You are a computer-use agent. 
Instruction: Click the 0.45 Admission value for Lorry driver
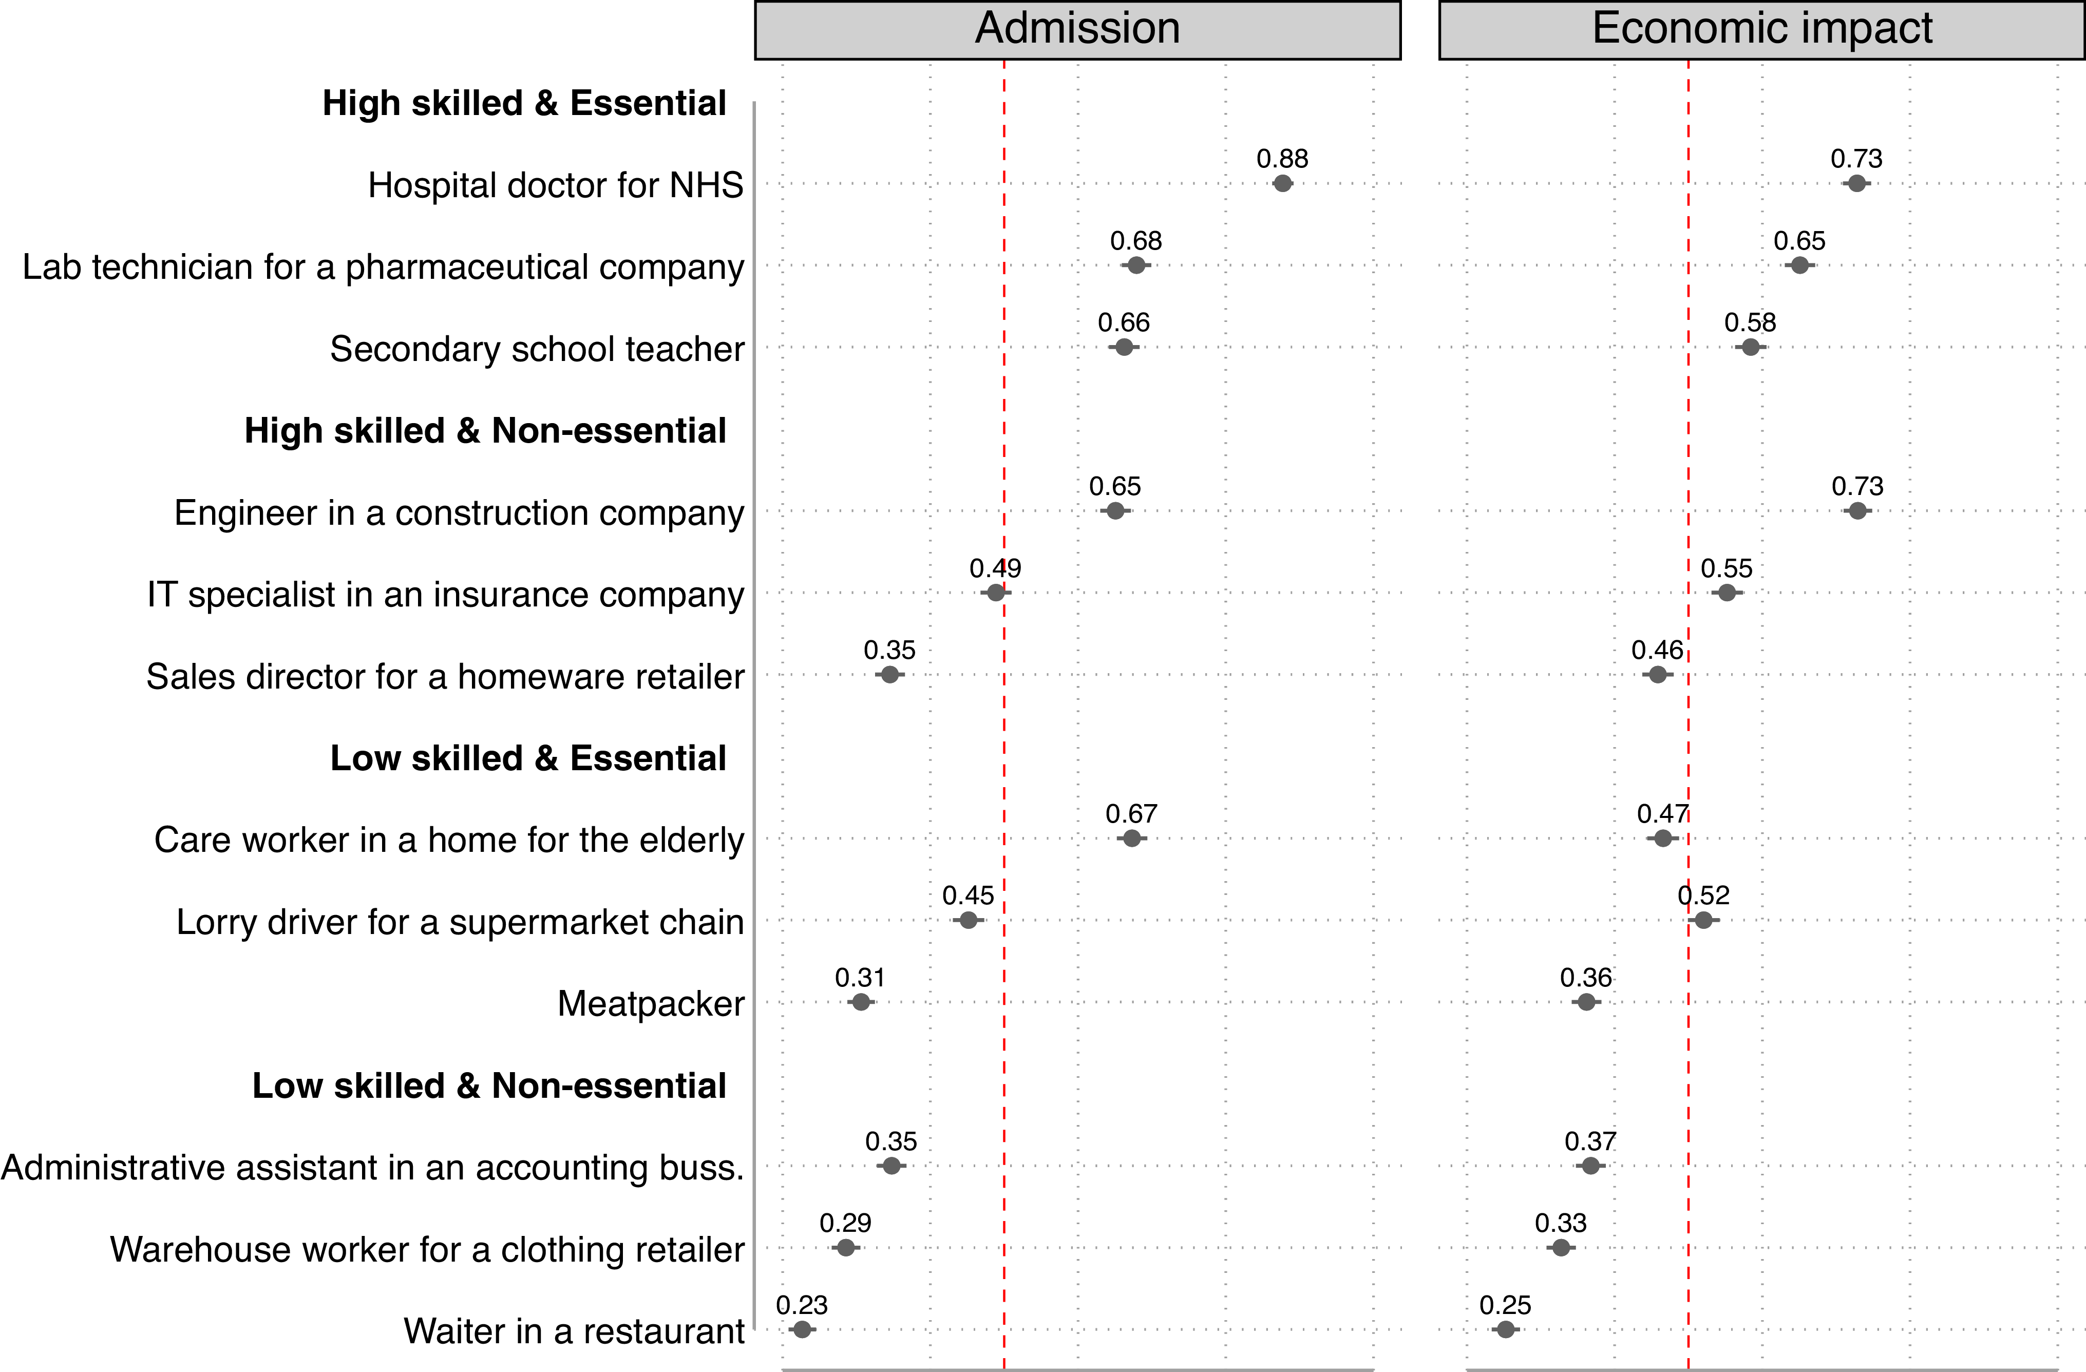968,895
